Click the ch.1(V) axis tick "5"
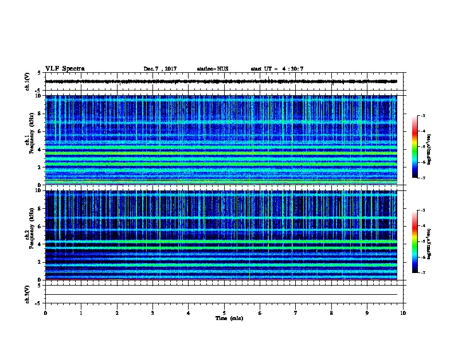 39,73
